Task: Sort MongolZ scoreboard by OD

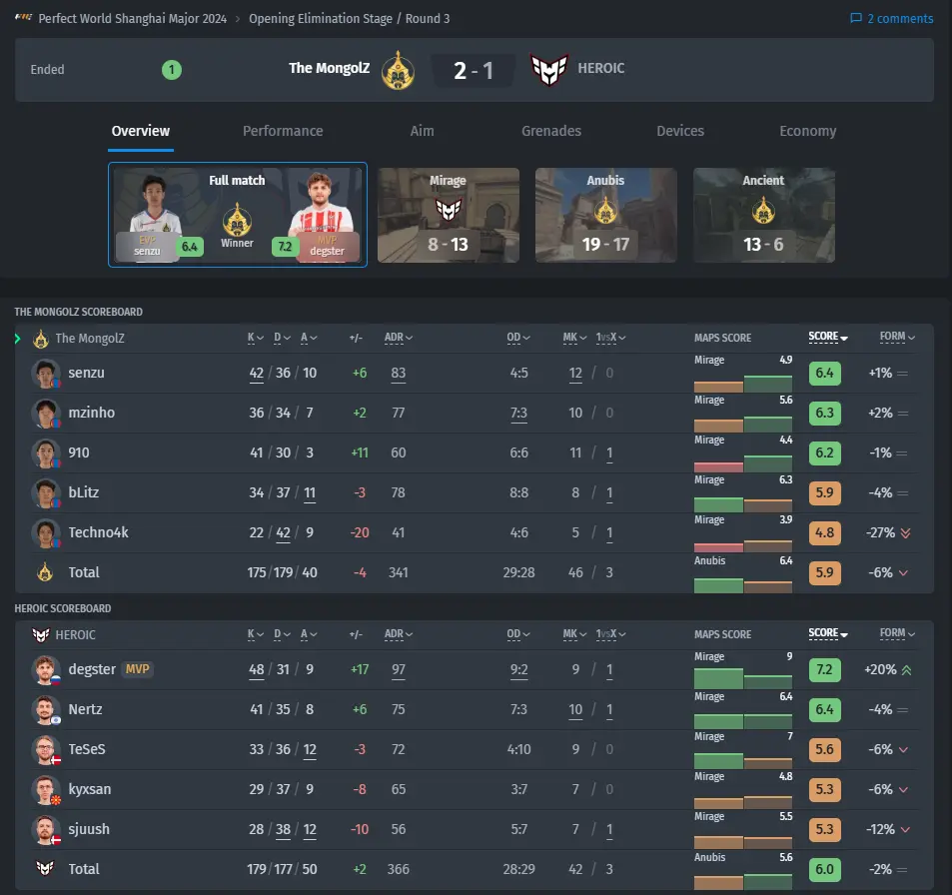Action: pyautogui.click(x=518, y=338)
